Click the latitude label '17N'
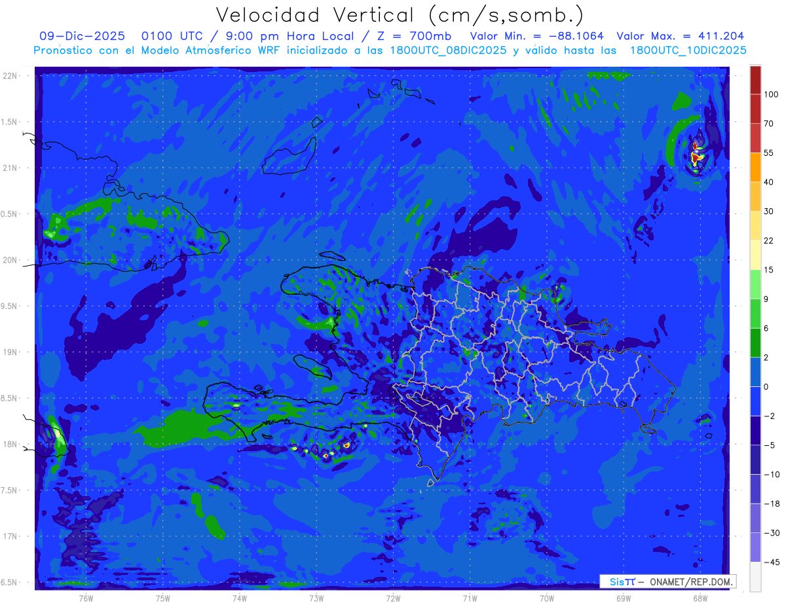 tap(10, 536)
